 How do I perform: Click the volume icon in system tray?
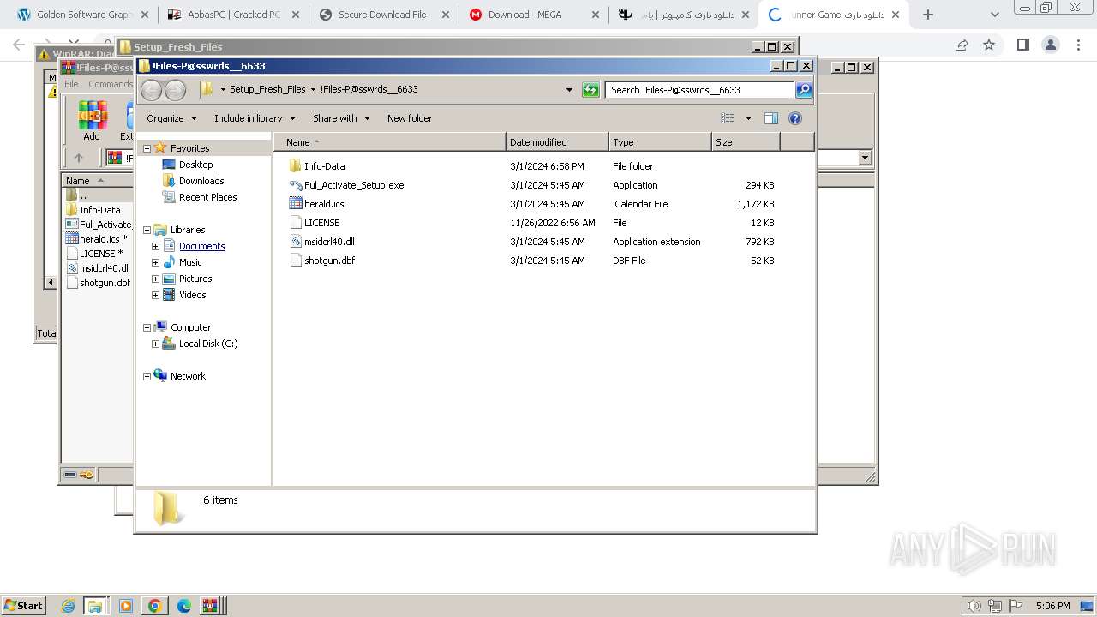974,606
